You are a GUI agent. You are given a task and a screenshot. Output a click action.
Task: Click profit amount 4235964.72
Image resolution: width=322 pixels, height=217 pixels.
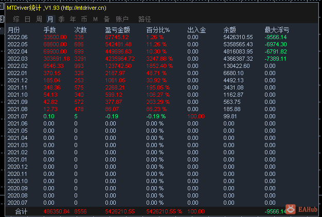[120, 59]
